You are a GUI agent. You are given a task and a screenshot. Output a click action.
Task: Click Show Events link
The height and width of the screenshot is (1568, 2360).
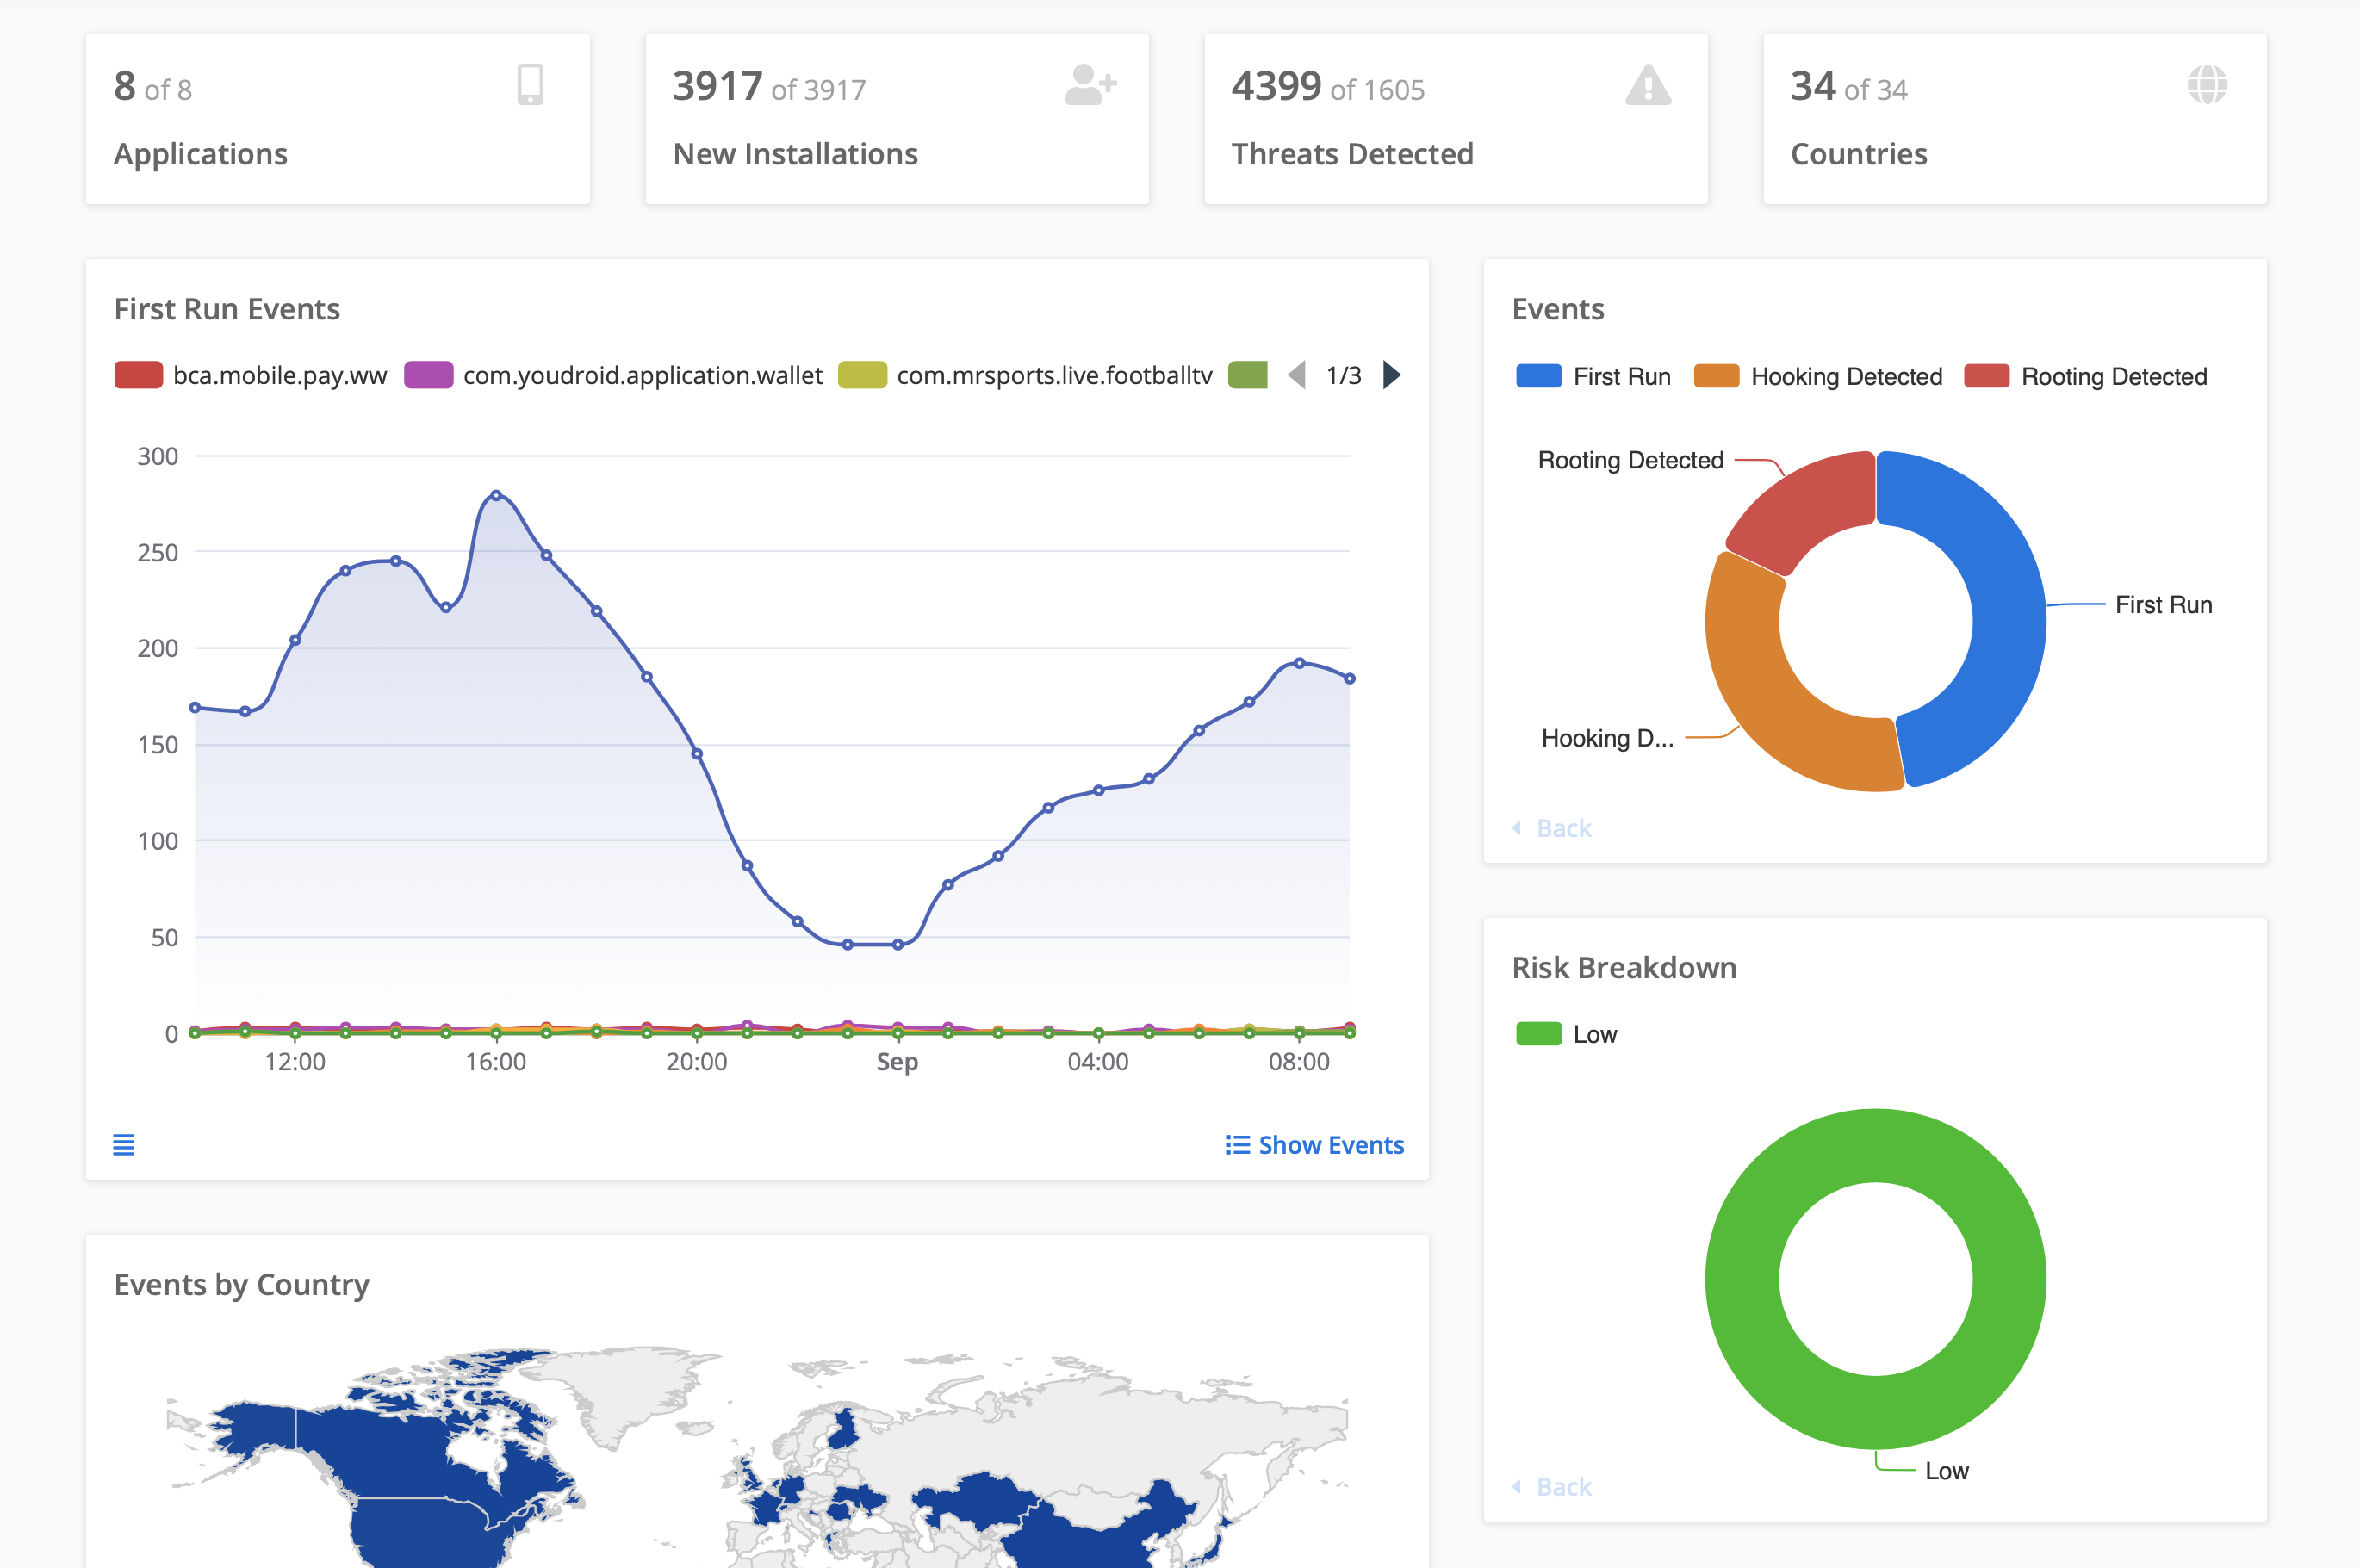click(1331, 1145)
